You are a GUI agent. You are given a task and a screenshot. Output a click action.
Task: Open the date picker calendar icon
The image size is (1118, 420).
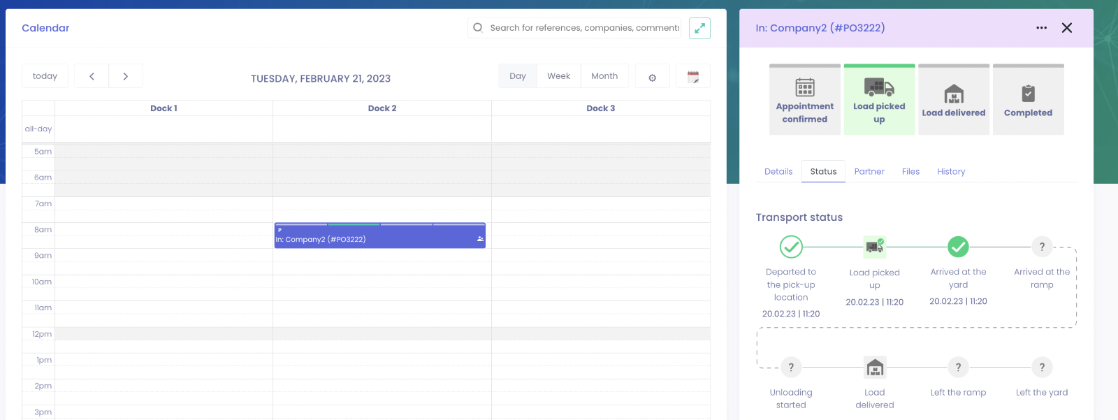click(693, 77)
